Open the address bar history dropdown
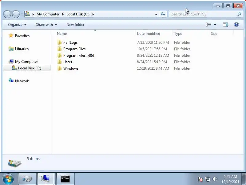246x185 pixels. point(156,14)
